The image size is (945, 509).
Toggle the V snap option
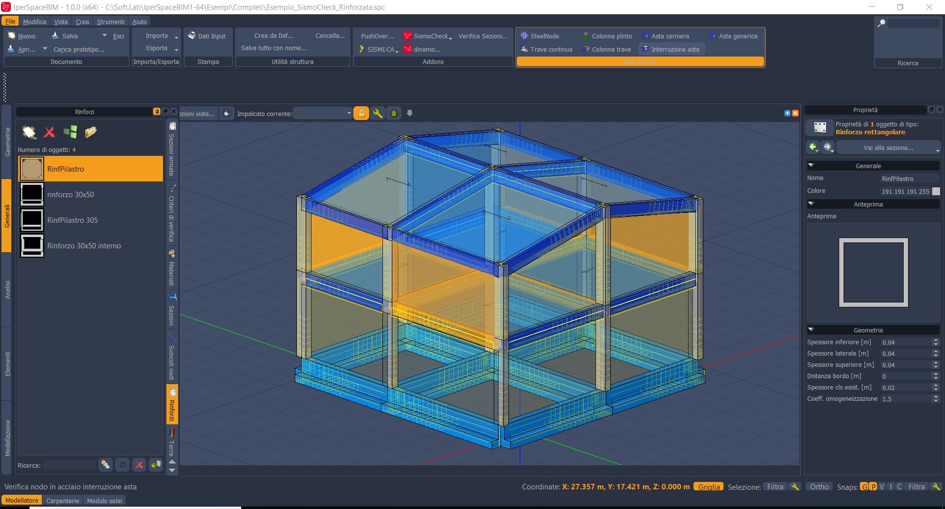[x=882, y=487]
